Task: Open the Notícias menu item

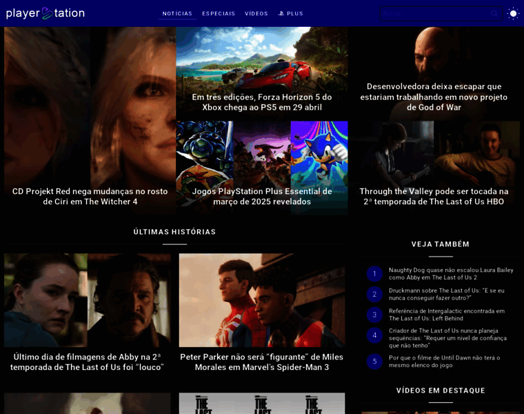Action: tap(177, 14)
